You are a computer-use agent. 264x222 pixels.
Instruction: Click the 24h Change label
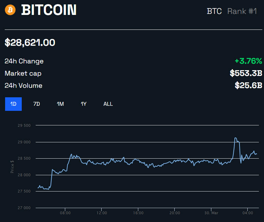(24, 61)
